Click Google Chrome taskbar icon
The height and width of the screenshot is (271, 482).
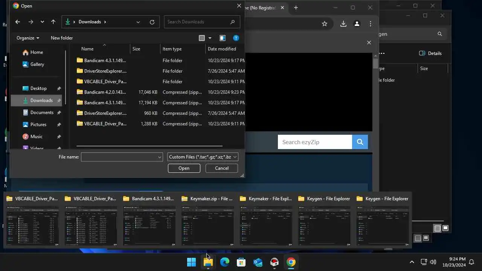tap(291, 262)
